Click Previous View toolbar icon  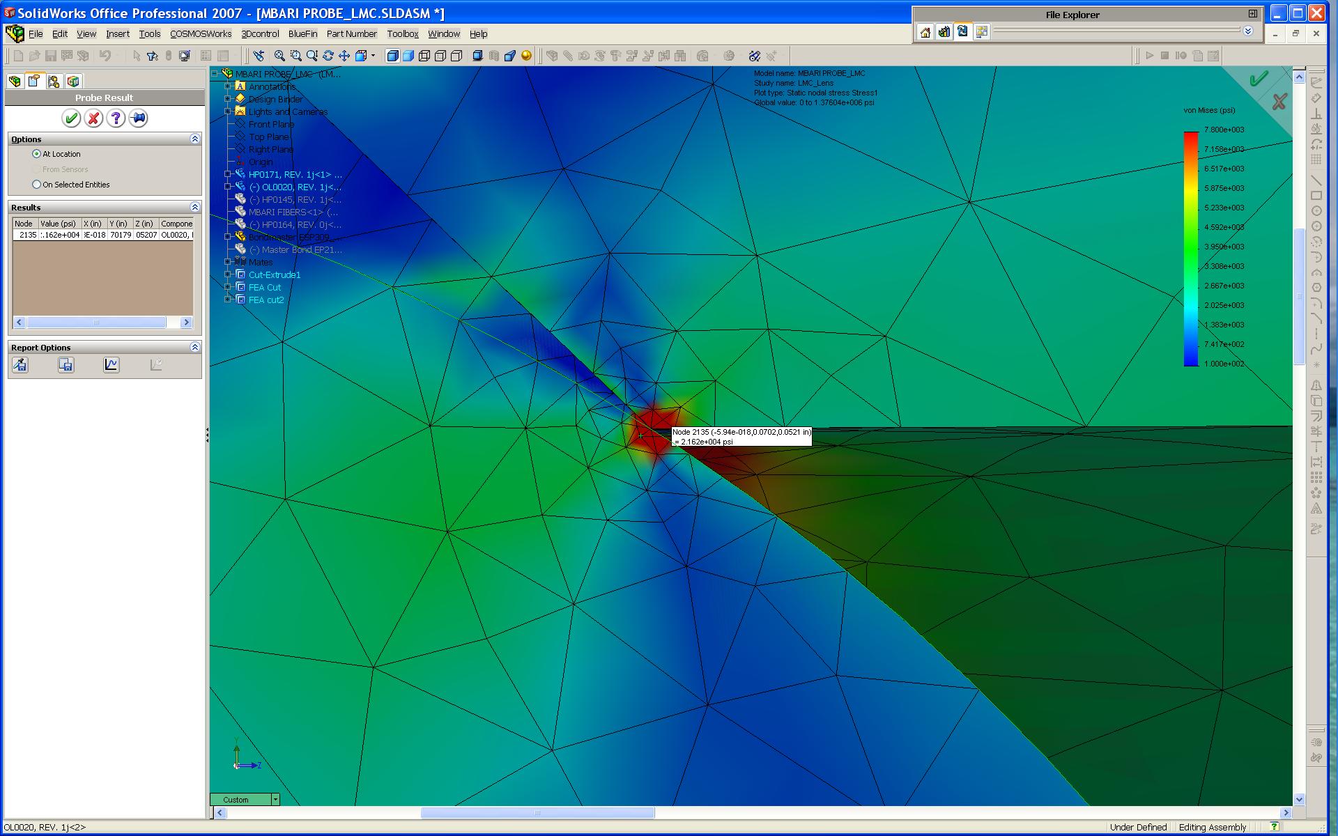(x=259, y=56)
